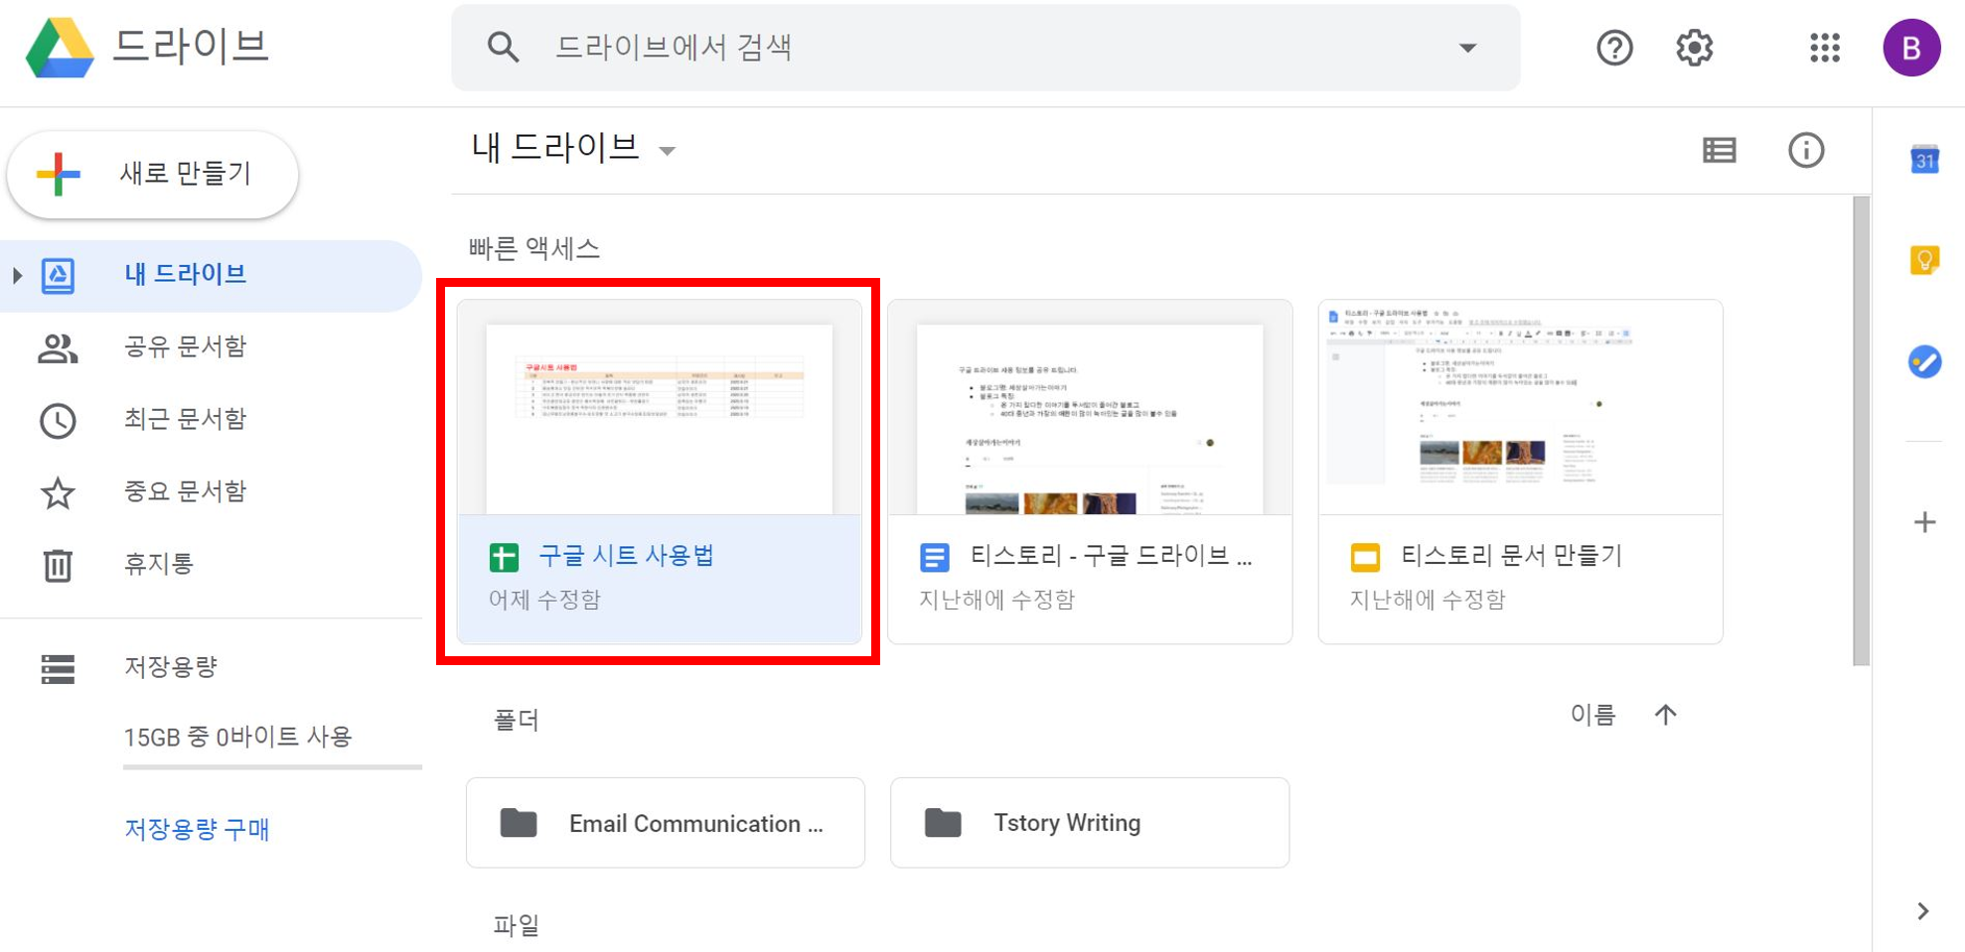Click the trash bin icon

58,565
